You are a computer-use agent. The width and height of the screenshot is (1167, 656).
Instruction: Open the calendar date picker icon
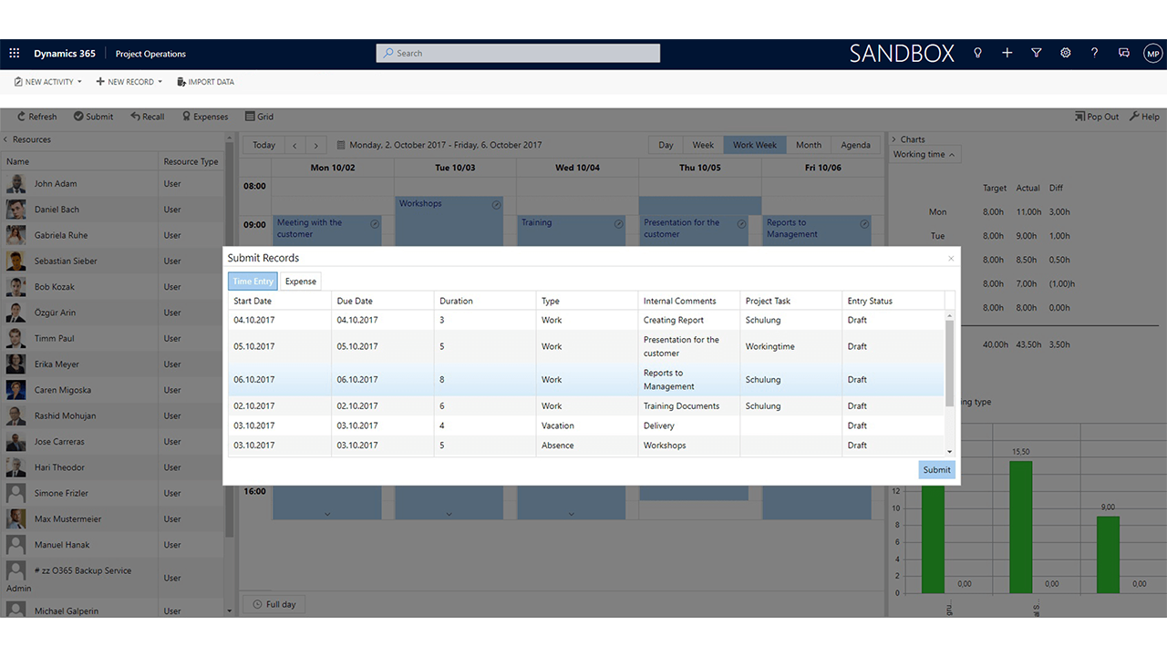pos(341,145)
